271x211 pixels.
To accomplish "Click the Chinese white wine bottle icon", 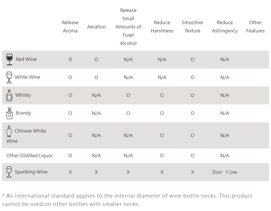I will click(x=9, y=131).
